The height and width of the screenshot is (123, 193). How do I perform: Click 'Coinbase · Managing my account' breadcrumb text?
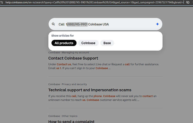tap(68, 52)
